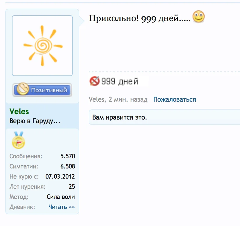Click the 'Сообщения:' label

tap(26, 156)
